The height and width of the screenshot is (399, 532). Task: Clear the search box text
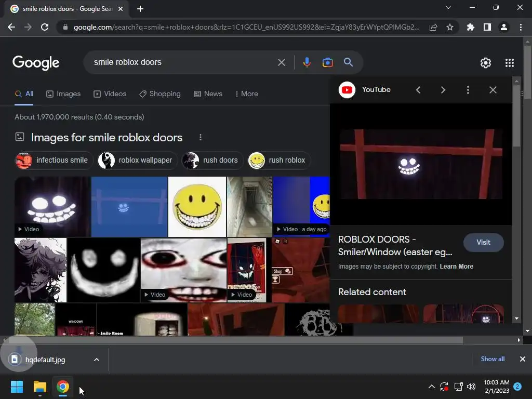281,62
